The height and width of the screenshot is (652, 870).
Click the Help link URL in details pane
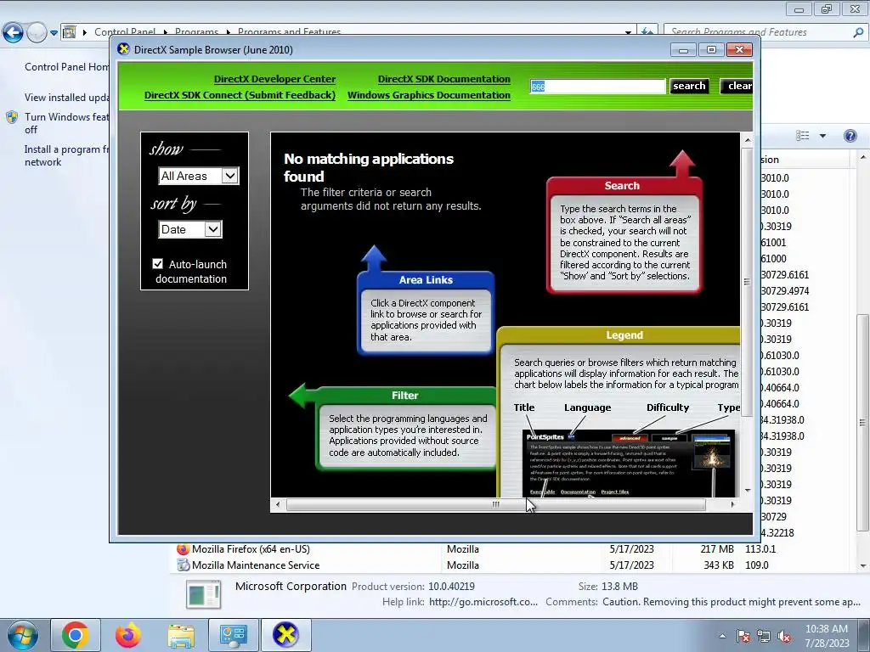coord(483,602)
